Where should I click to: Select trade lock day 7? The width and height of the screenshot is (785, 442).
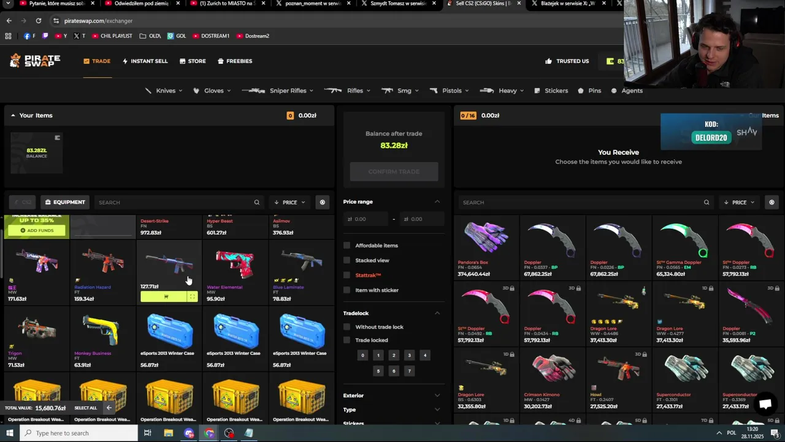point(409,371)
